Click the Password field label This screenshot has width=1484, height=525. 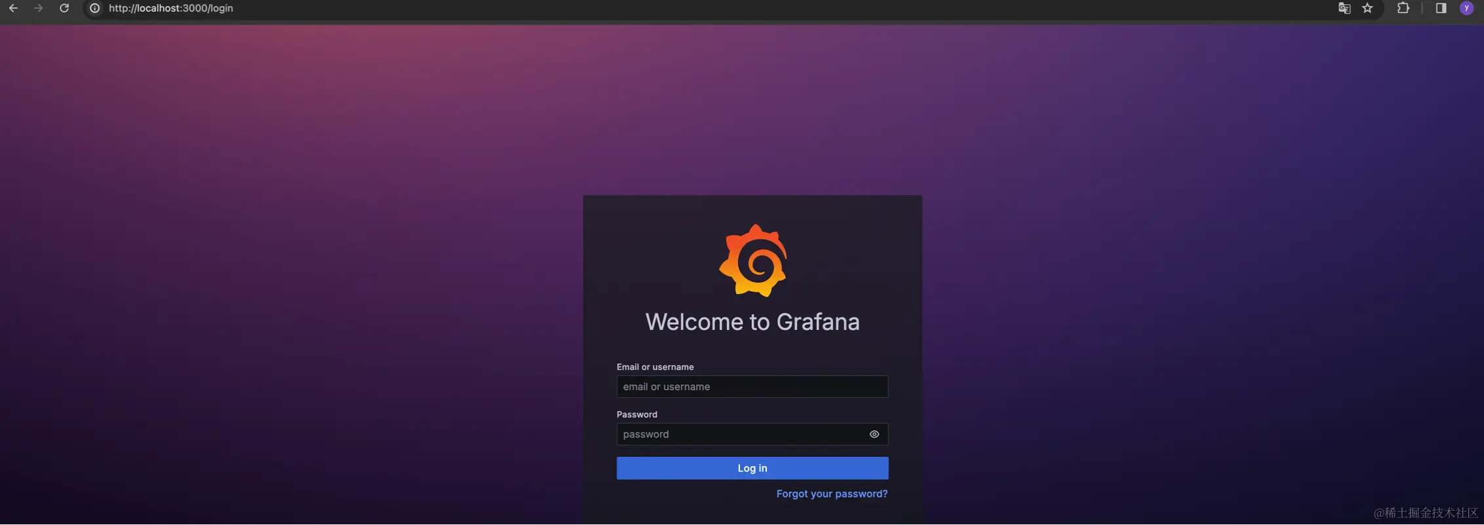pos(636,415)
